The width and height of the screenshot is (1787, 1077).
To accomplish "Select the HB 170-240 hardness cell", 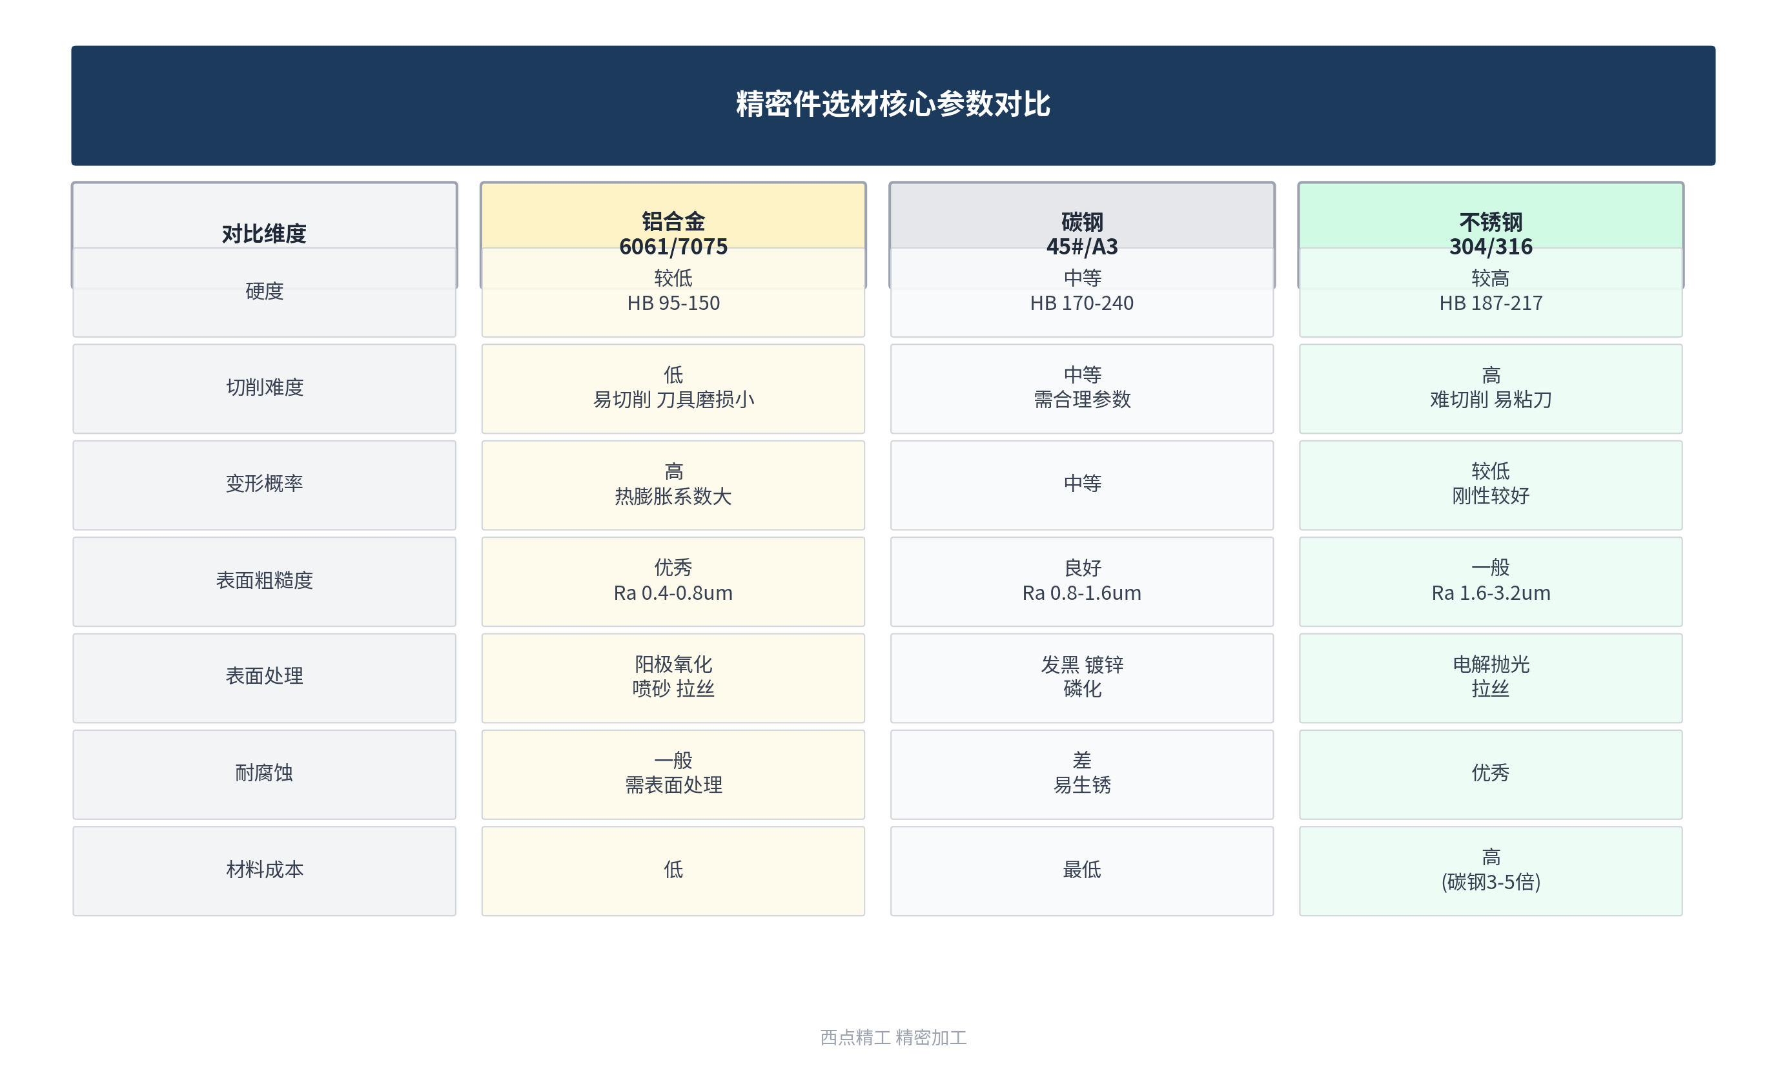I will coord(1081,292).
